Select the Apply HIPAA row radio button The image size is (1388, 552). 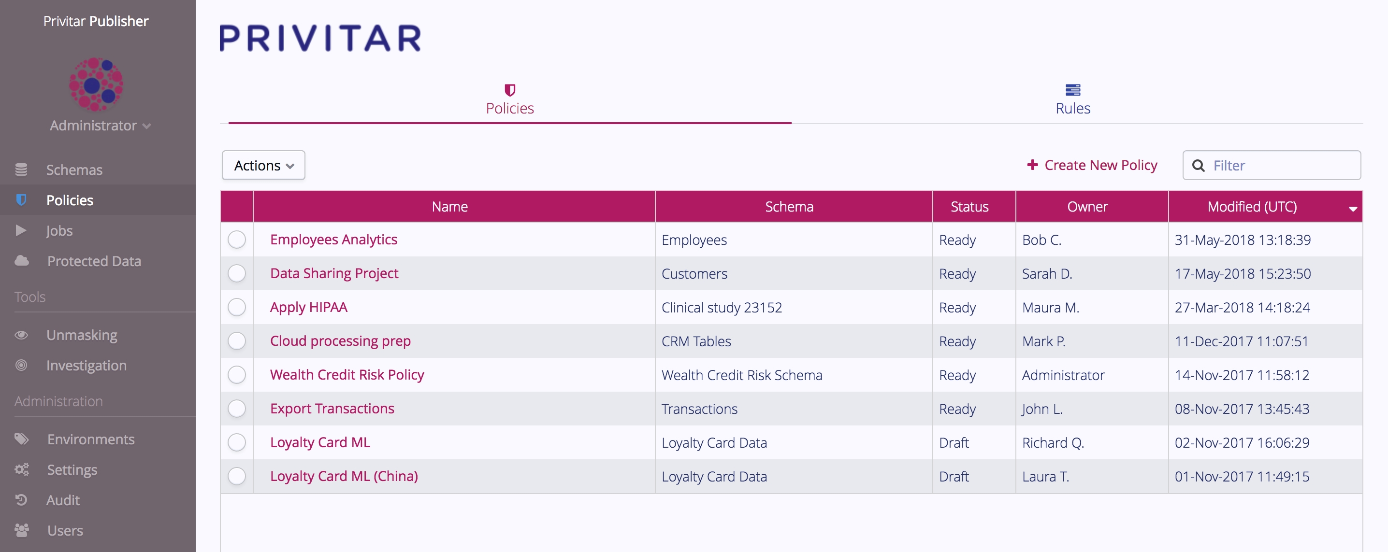[236, 307]
